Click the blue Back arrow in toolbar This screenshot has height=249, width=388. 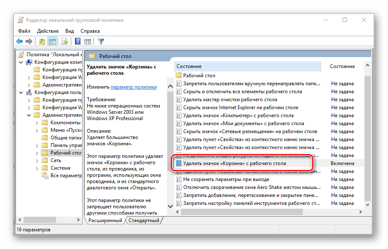click(x=19, y=41)
